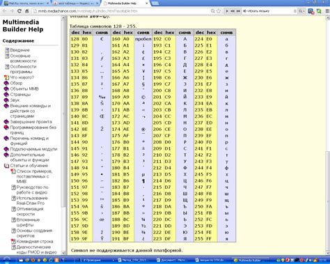Viewport: 330px width, 264px height.
Task: Switch to Документ1 - Microsoft Word in taskbar
Action: point(173,260)
